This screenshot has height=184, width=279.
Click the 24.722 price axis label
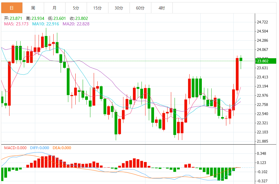pyautogui.click(x=262, y=22)
